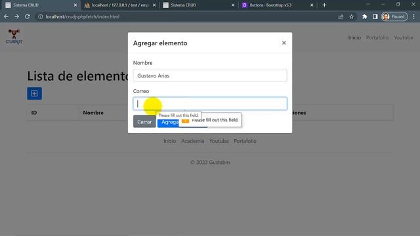Click the Agregar elemento modal title
The width and height of the screenshot is (420, 236).
[160, 43]
